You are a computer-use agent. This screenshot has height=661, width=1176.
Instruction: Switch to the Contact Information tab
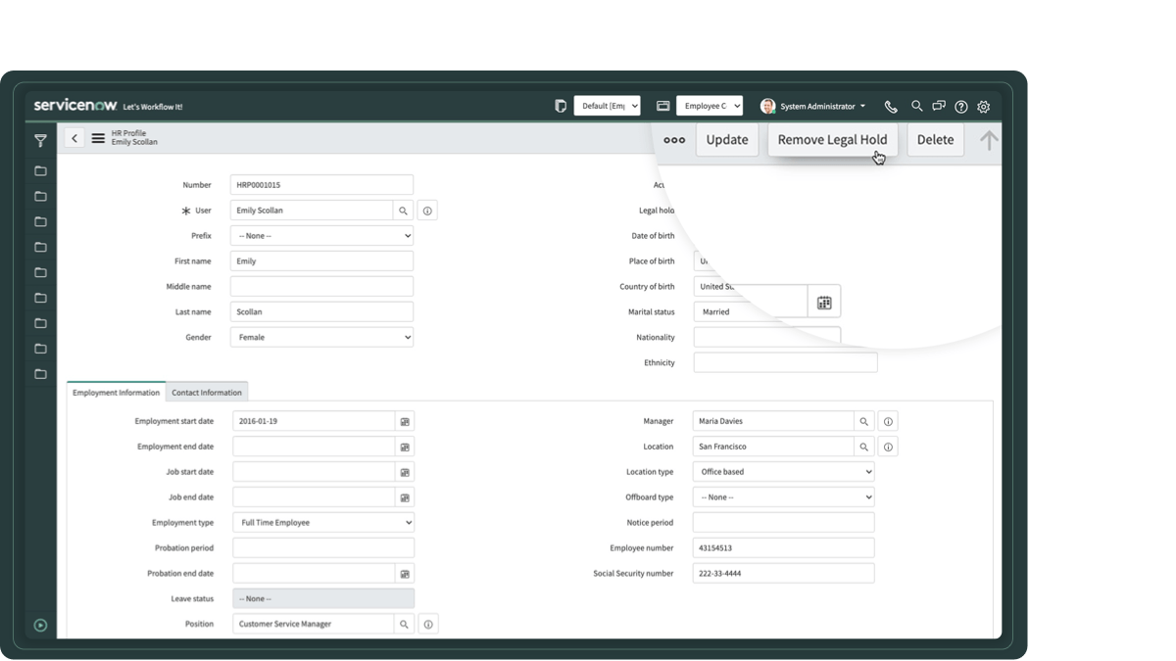(x=206, y=391)
